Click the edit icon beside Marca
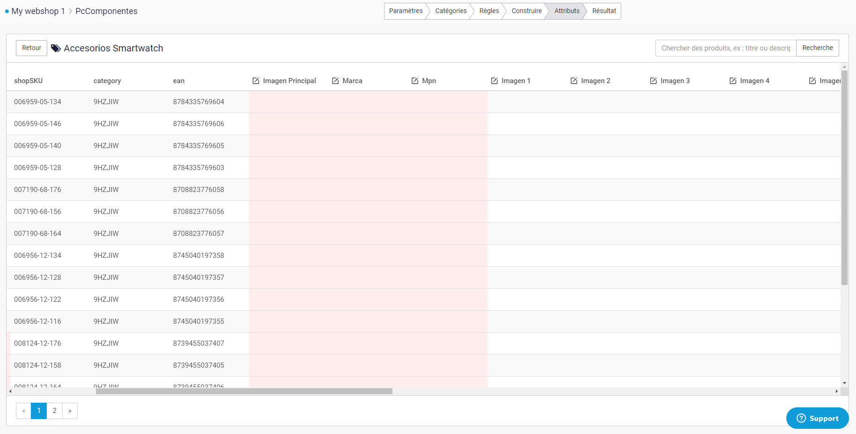 click(x=335, y=81)
